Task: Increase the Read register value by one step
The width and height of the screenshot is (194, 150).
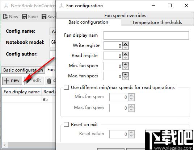Action: [x=126, y=54]
